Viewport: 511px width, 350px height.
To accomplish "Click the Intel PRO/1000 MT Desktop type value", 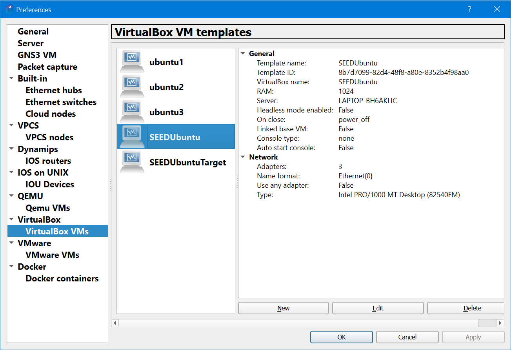I will coord(399,195).
